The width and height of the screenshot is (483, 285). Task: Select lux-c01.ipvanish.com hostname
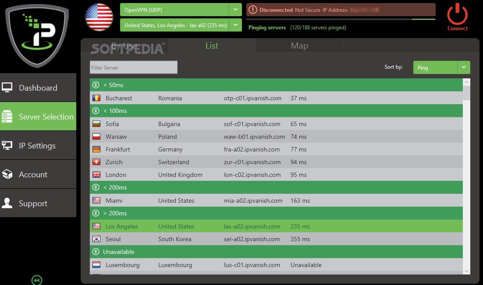click(x=252, y=265)
